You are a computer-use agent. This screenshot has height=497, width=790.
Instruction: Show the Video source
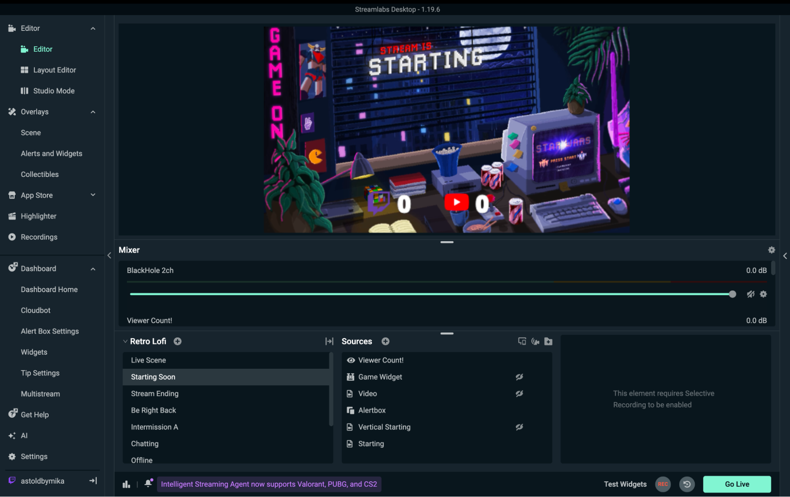click(x=519, y=393)
